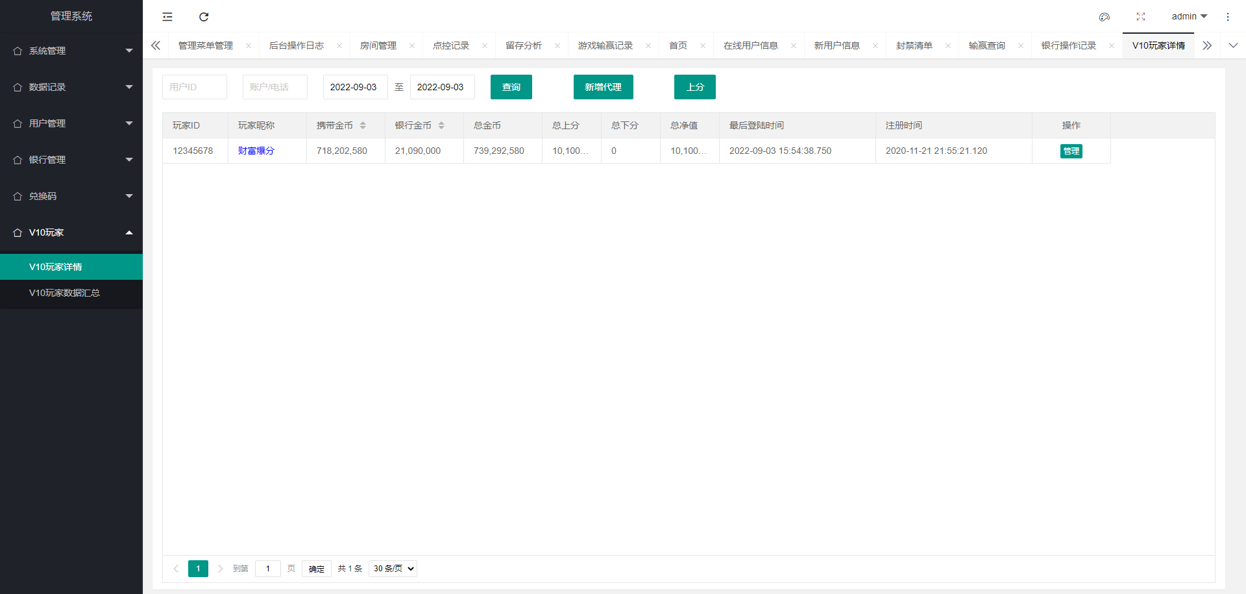Sort by 银行金币 column
The height and width of the screenshot is (594, 1246).
pos(441,125)
